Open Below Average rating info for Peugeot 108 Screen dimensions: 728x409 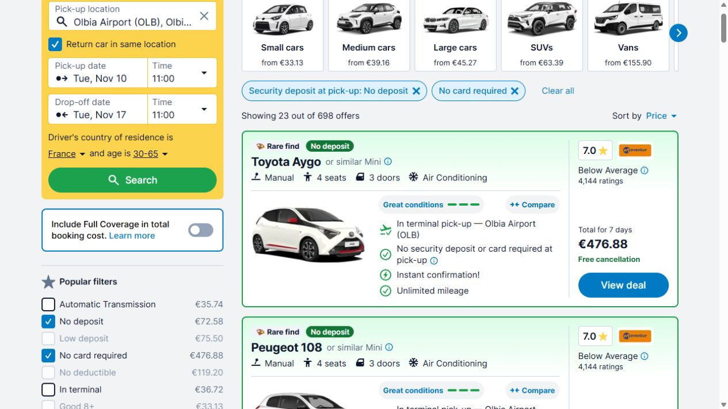coord(645,356)
